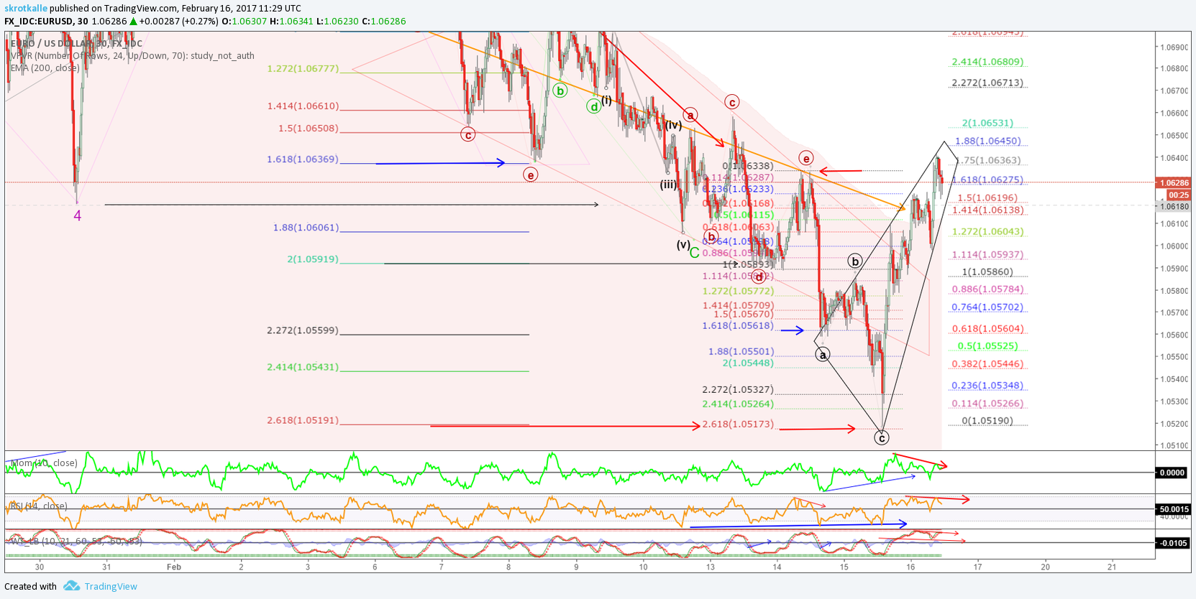Image resolution: width=1196 pixels, height=599 pixels.
Task: Click the 1.414(1.06610) Fibonacci label
Action: coord(303,106)
